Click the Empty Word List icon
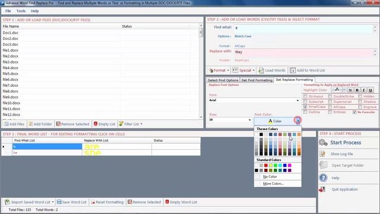Image resolution: width=380 pixels, height=214 pixels. pos(167,202)
